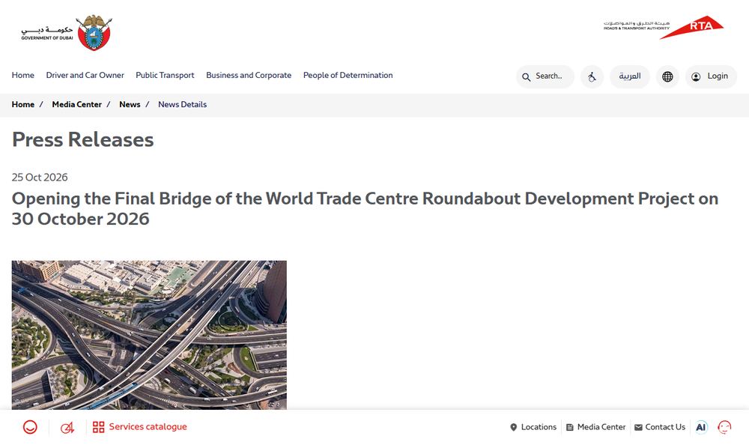Open People of Determination menu
This screenshot has width=749, height=445.
point(348,75)
